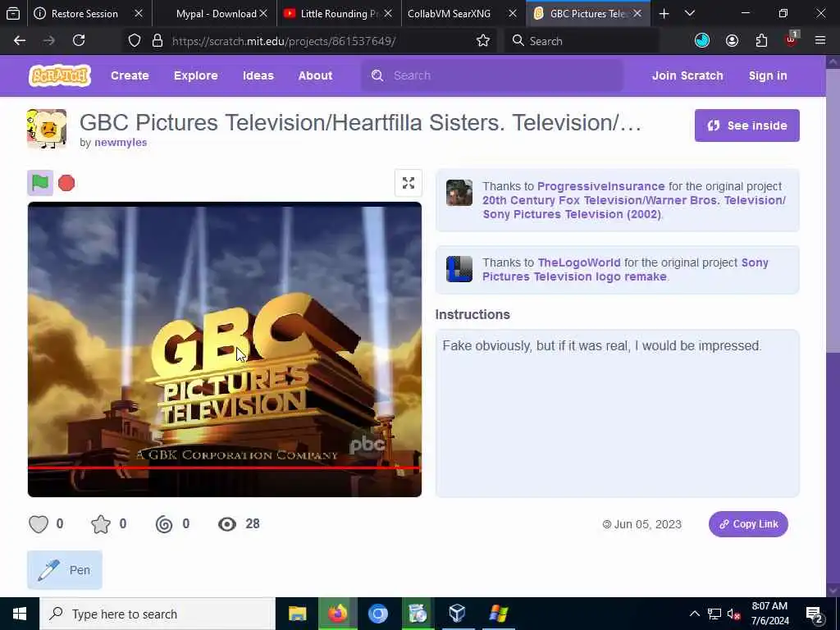Open newmyles user profile link
Viewport: 840px width, 630px height.
pos(121,143)
